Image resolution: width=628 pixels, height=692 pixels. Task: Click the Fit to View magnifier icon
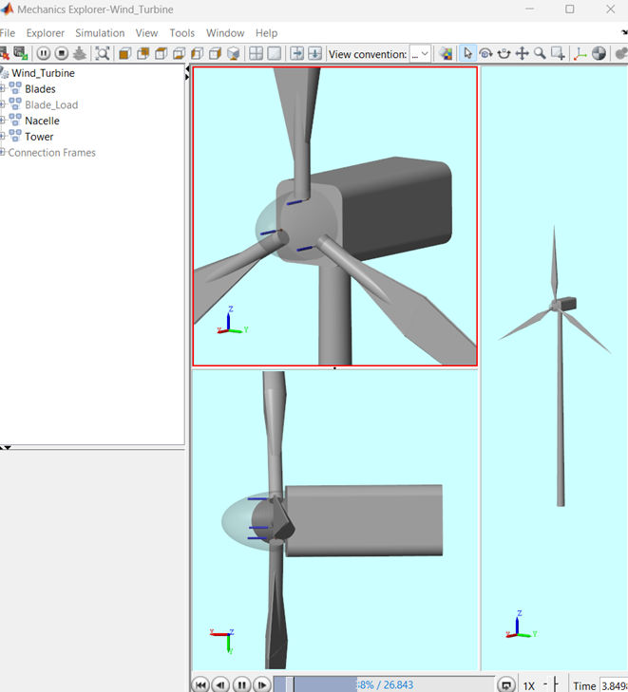103,54
